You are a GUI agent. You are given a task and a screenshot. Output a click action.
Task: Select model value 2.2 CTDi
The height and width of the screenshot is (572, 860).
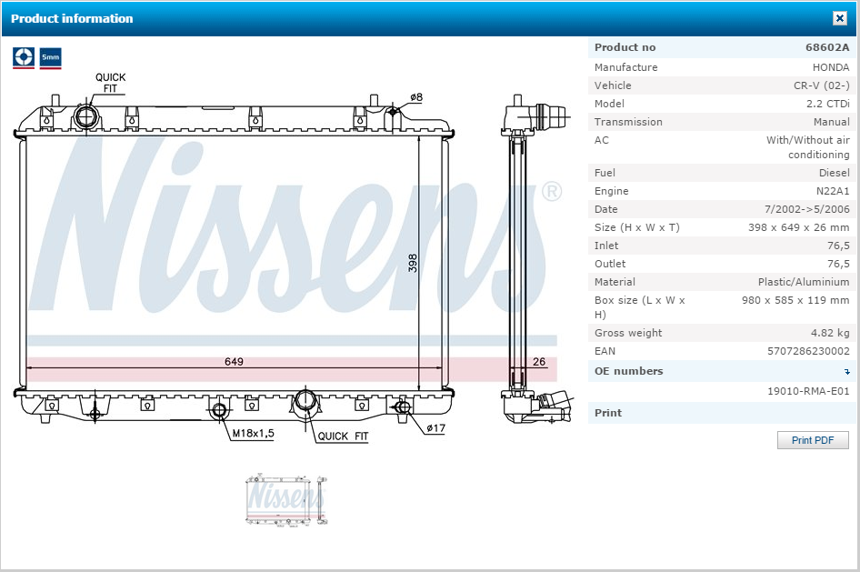point(827,104)
